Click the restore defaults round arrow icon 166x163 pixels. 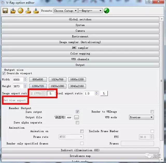(x=20, y=11)
